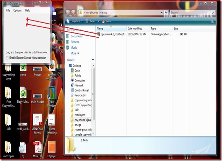The image size is (222, 161).
Task: Select Control Panel in folder tree
Action: pos(80,90)
